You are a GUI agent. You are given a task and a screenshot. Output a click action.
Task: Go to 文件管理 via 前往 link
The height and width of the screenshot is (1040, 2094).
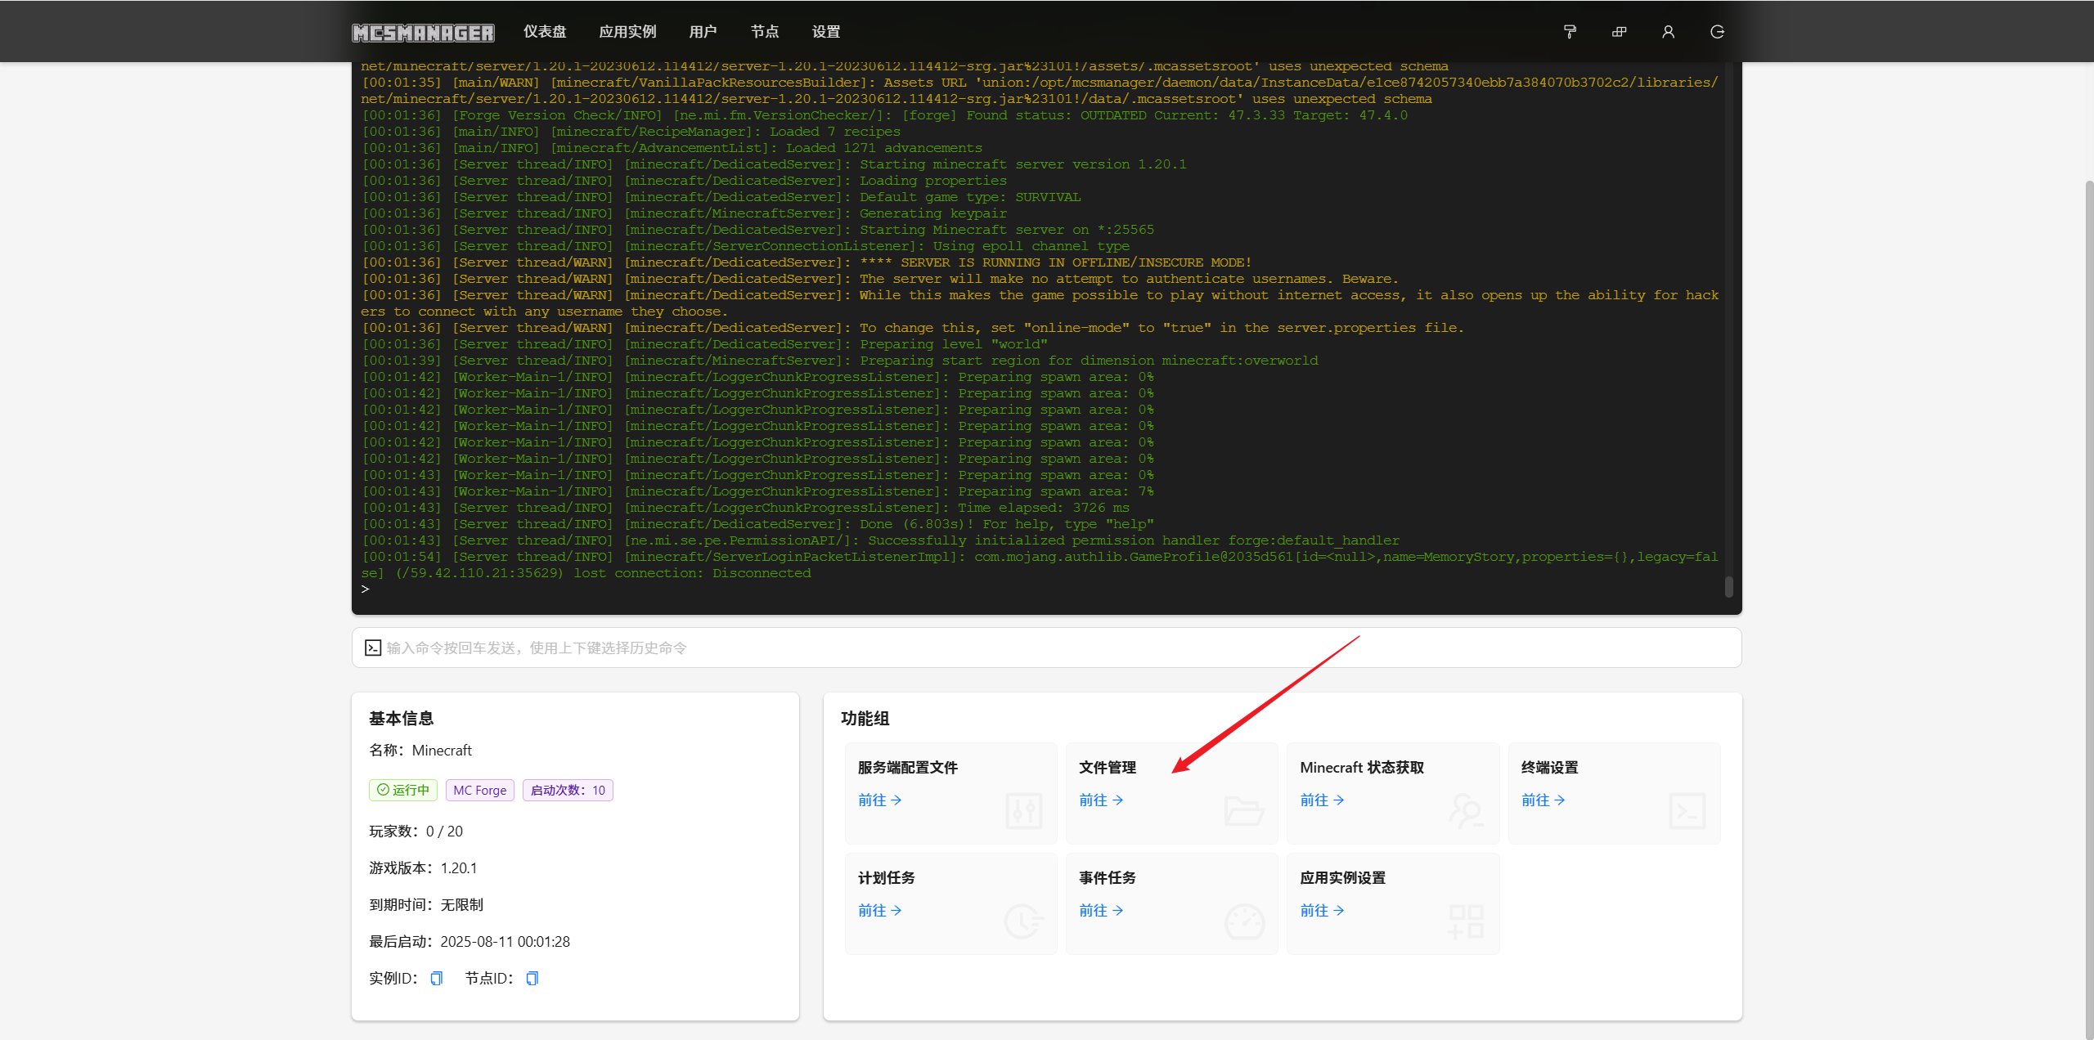point(1101,800)
